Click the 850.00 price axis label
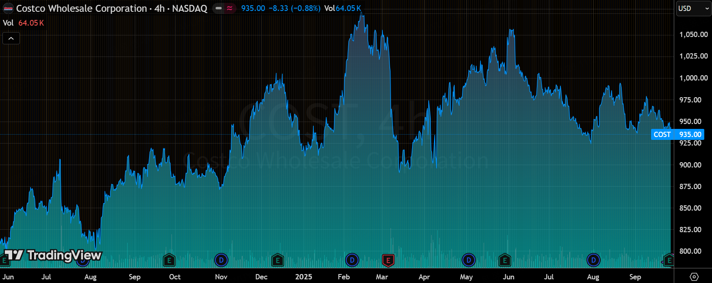 [690, 208]
